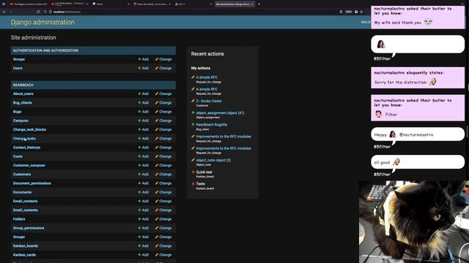Image resolution: width=469 pixels, height=263 pixels.
Task: Open the Document_permissions model
Action: click(x=32, y=183)
